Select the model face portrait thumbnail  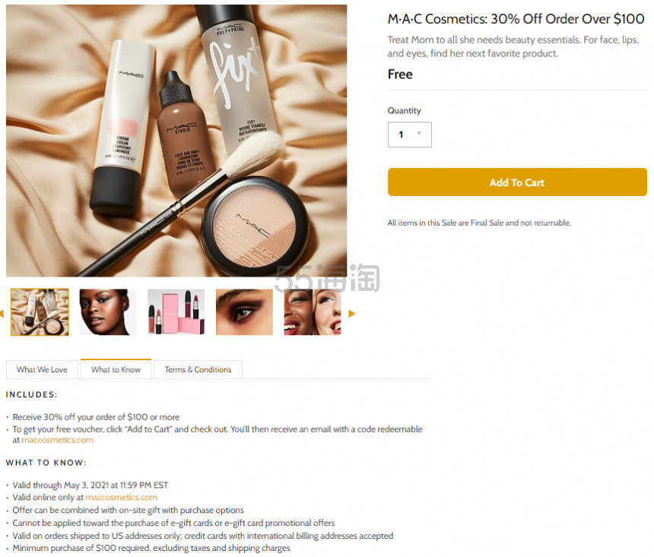pos(108,312)
